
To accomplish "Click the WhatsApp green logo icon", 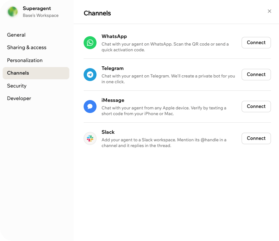I will coord(90,43).
